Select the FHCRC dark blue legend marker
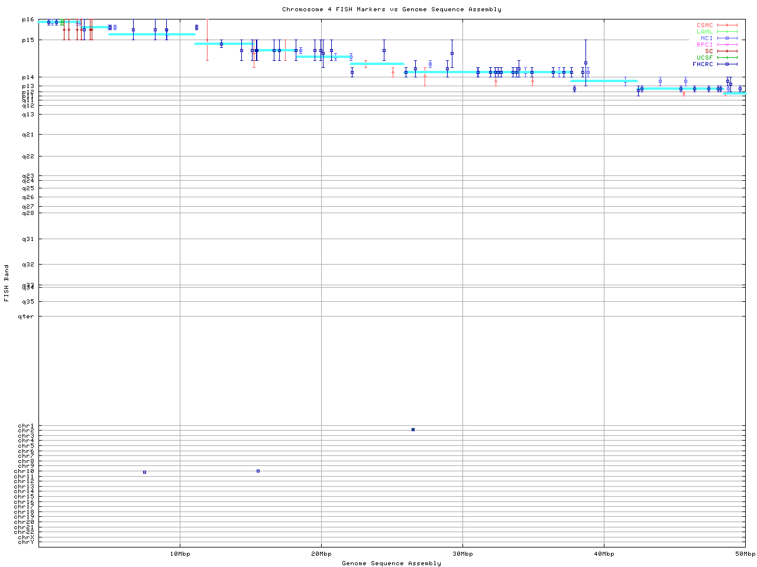Viewport: 757px width, 567px height. pos(727,64)
